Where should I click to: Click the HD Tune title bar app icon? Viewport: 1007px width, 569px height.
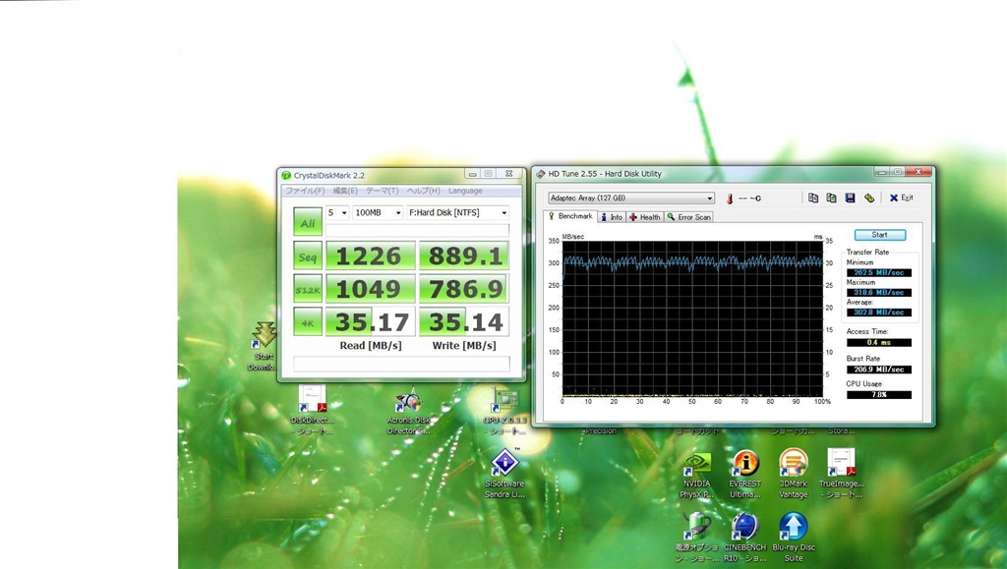(541, 174)
